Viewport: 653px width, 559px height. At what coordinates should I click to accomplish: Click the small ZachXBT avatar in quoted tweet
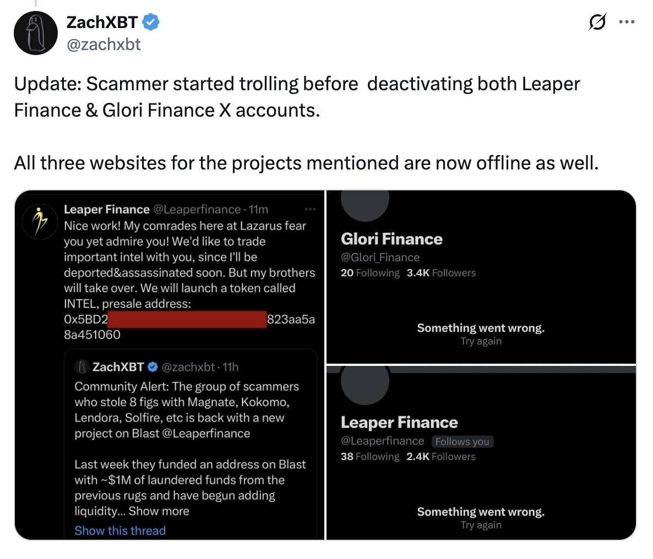(83, 367)
